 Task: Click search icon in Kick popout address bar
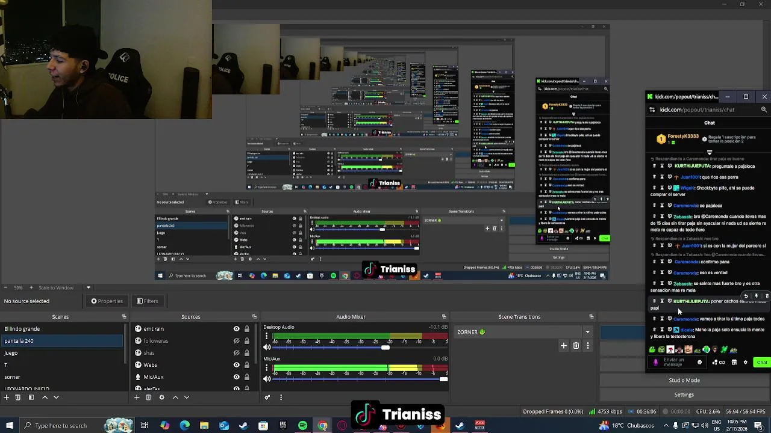764,110
